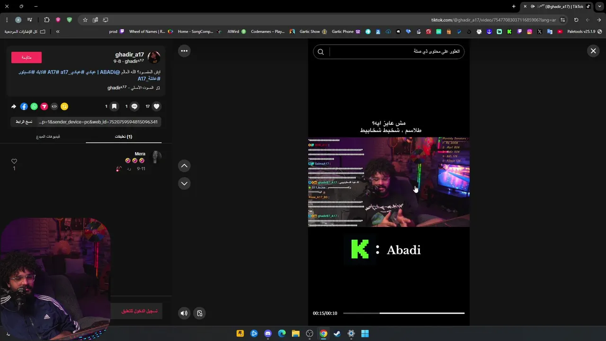Repost video using yellow repost icon
This screenshot has width=606, height=341.
[x=64, y=107]
